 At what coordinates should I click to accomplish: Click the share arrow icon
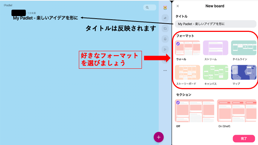tap(165, 18)
